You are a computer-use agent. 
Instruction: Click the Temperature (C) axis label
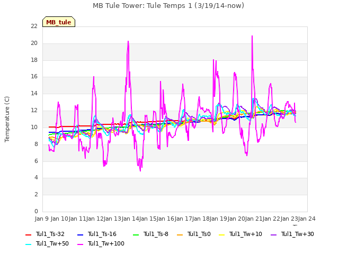coord(7,119)
